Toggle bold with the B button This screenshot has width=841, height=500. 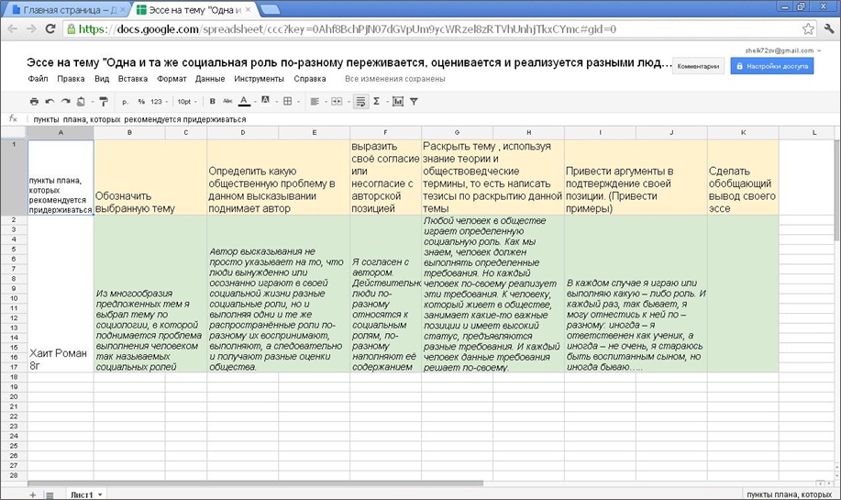pyautogui.click(x=213, y=101)
